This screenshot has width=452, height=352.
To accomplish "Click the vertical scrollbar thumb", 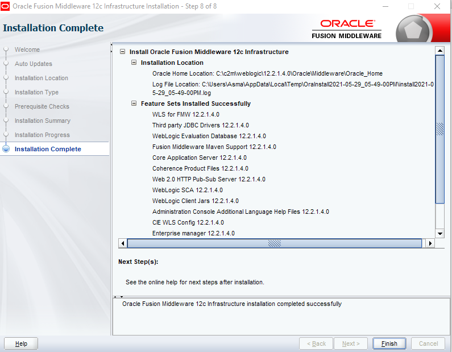I will tap(440, 129).
